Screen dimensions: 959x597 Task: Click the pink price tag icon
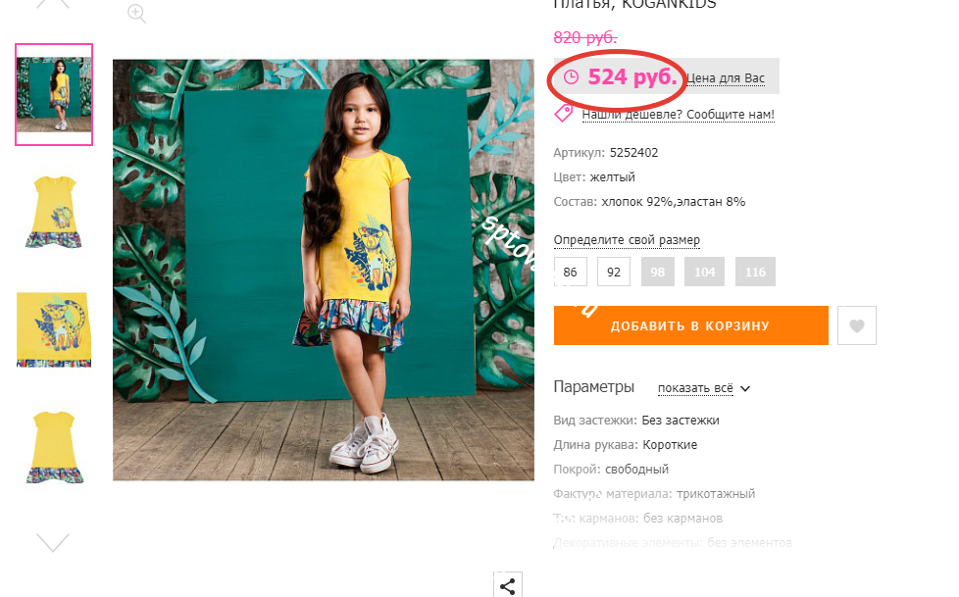tap(563, 113)
